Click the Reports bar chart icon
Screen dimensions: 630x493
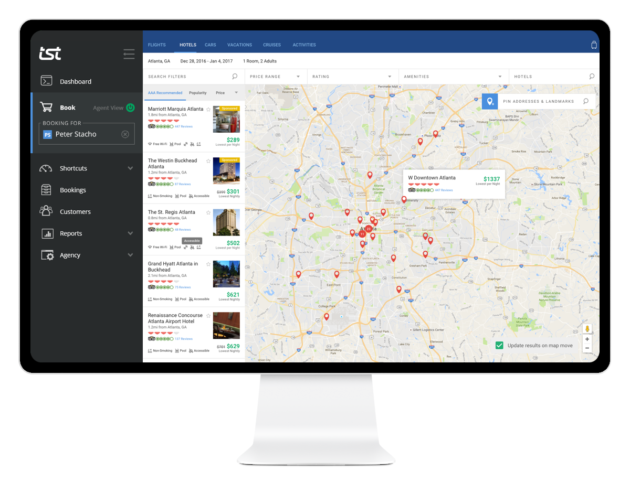point(47,233)
